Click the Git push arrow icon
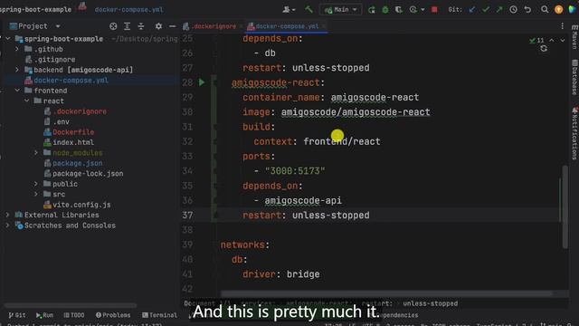This screenshot has width=579, height=326. coord(499,10)
